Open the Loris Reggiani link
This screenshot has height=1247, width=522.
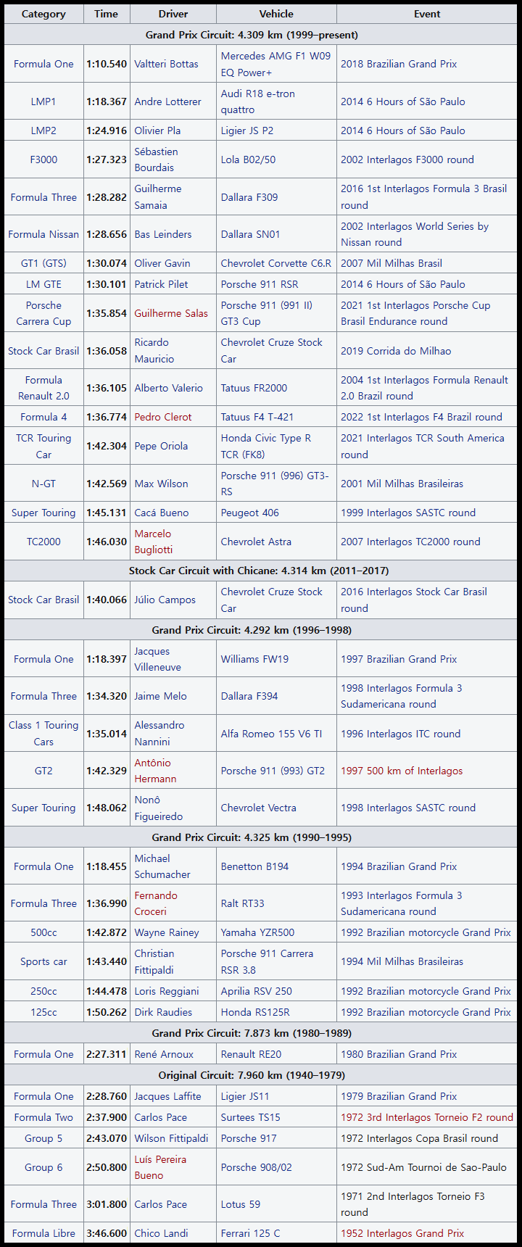pyautogui.click(x=166, y=991)
